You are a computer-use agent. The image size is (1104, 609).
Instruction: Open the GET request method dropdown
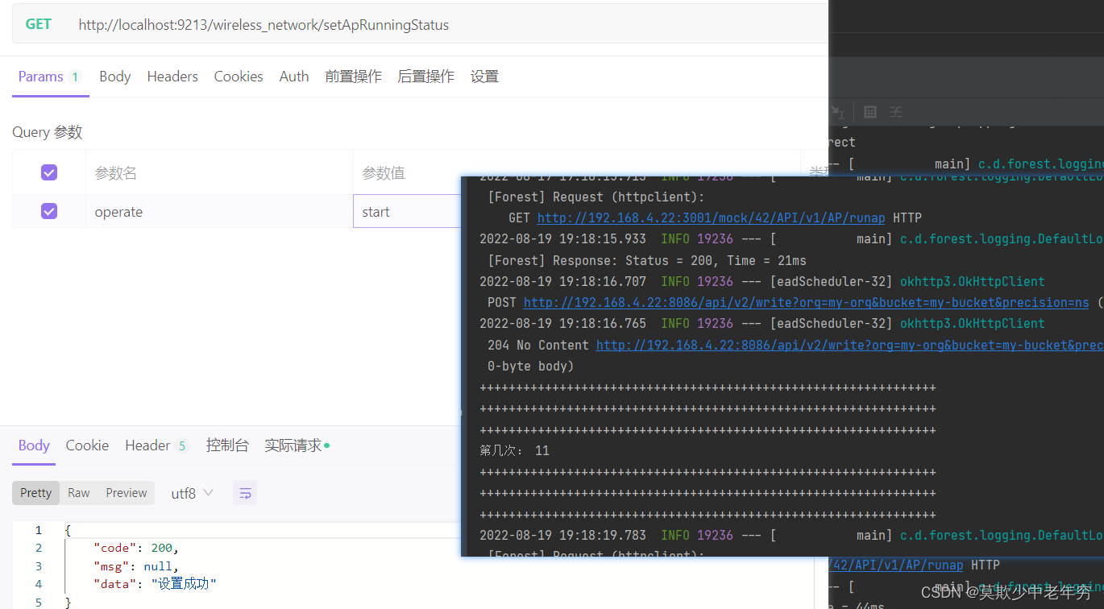coord(39,24)
